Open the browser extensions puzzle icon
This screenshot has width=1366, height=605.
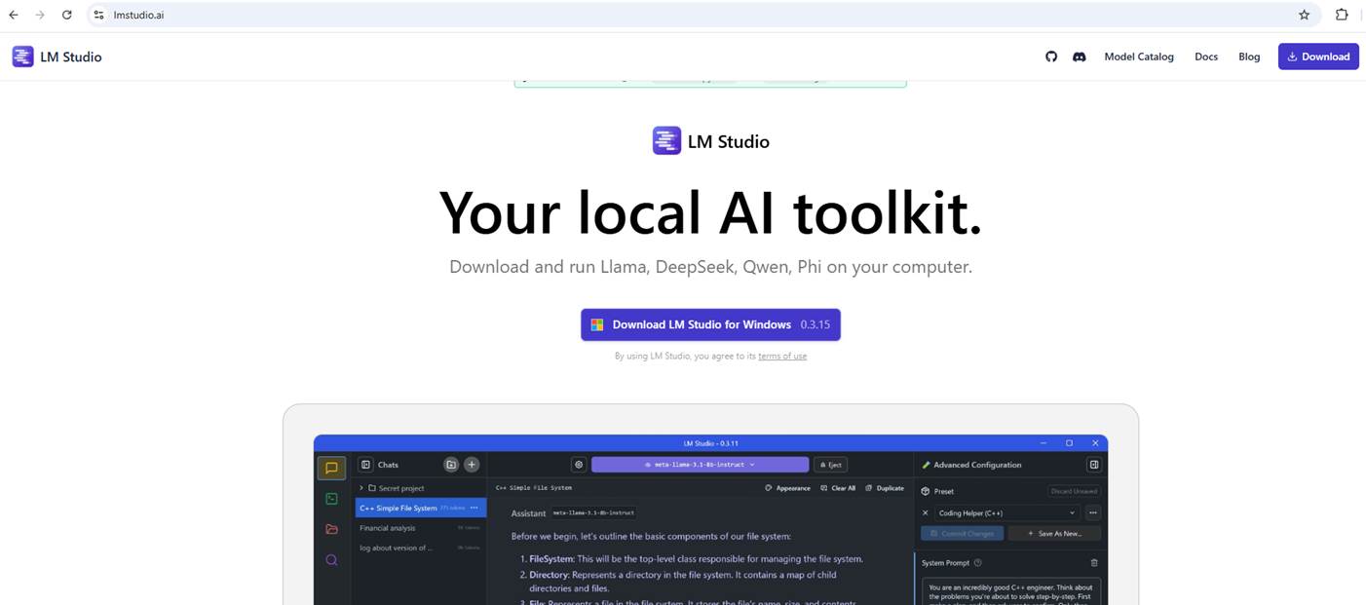[1342, 15]
